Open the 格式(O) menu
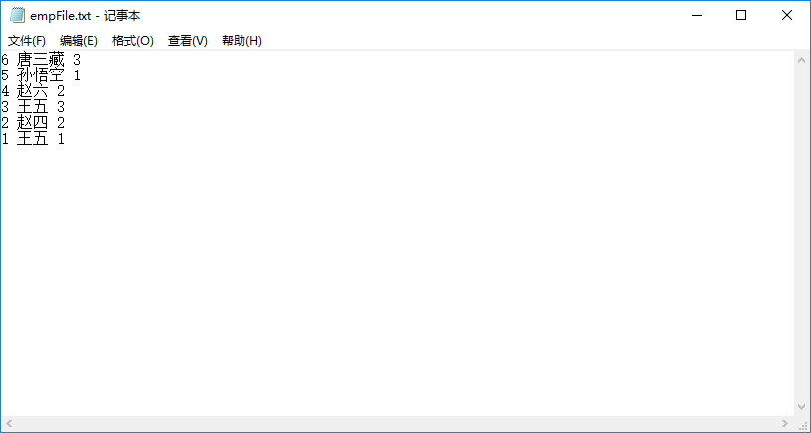The image size is (811, 433). [x=132, y=41]
